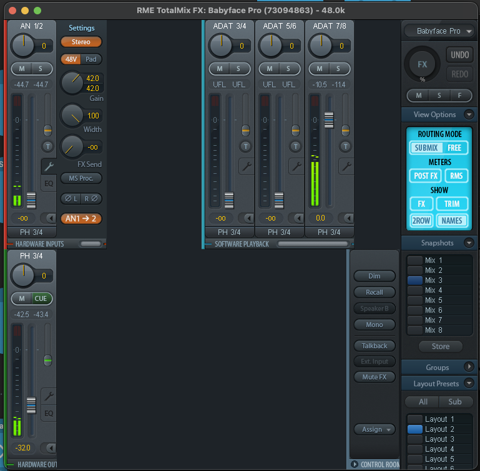
Task: Click the left arrow on ADAT 7/8 strip
Action: pos(346,218)
